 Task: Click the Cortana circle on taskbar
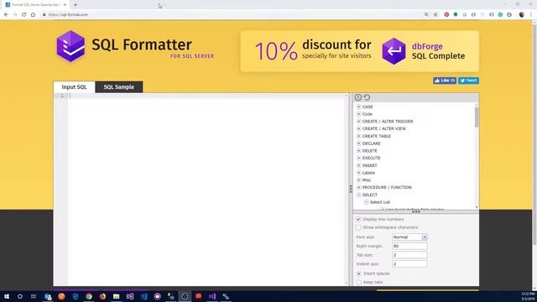20,296
